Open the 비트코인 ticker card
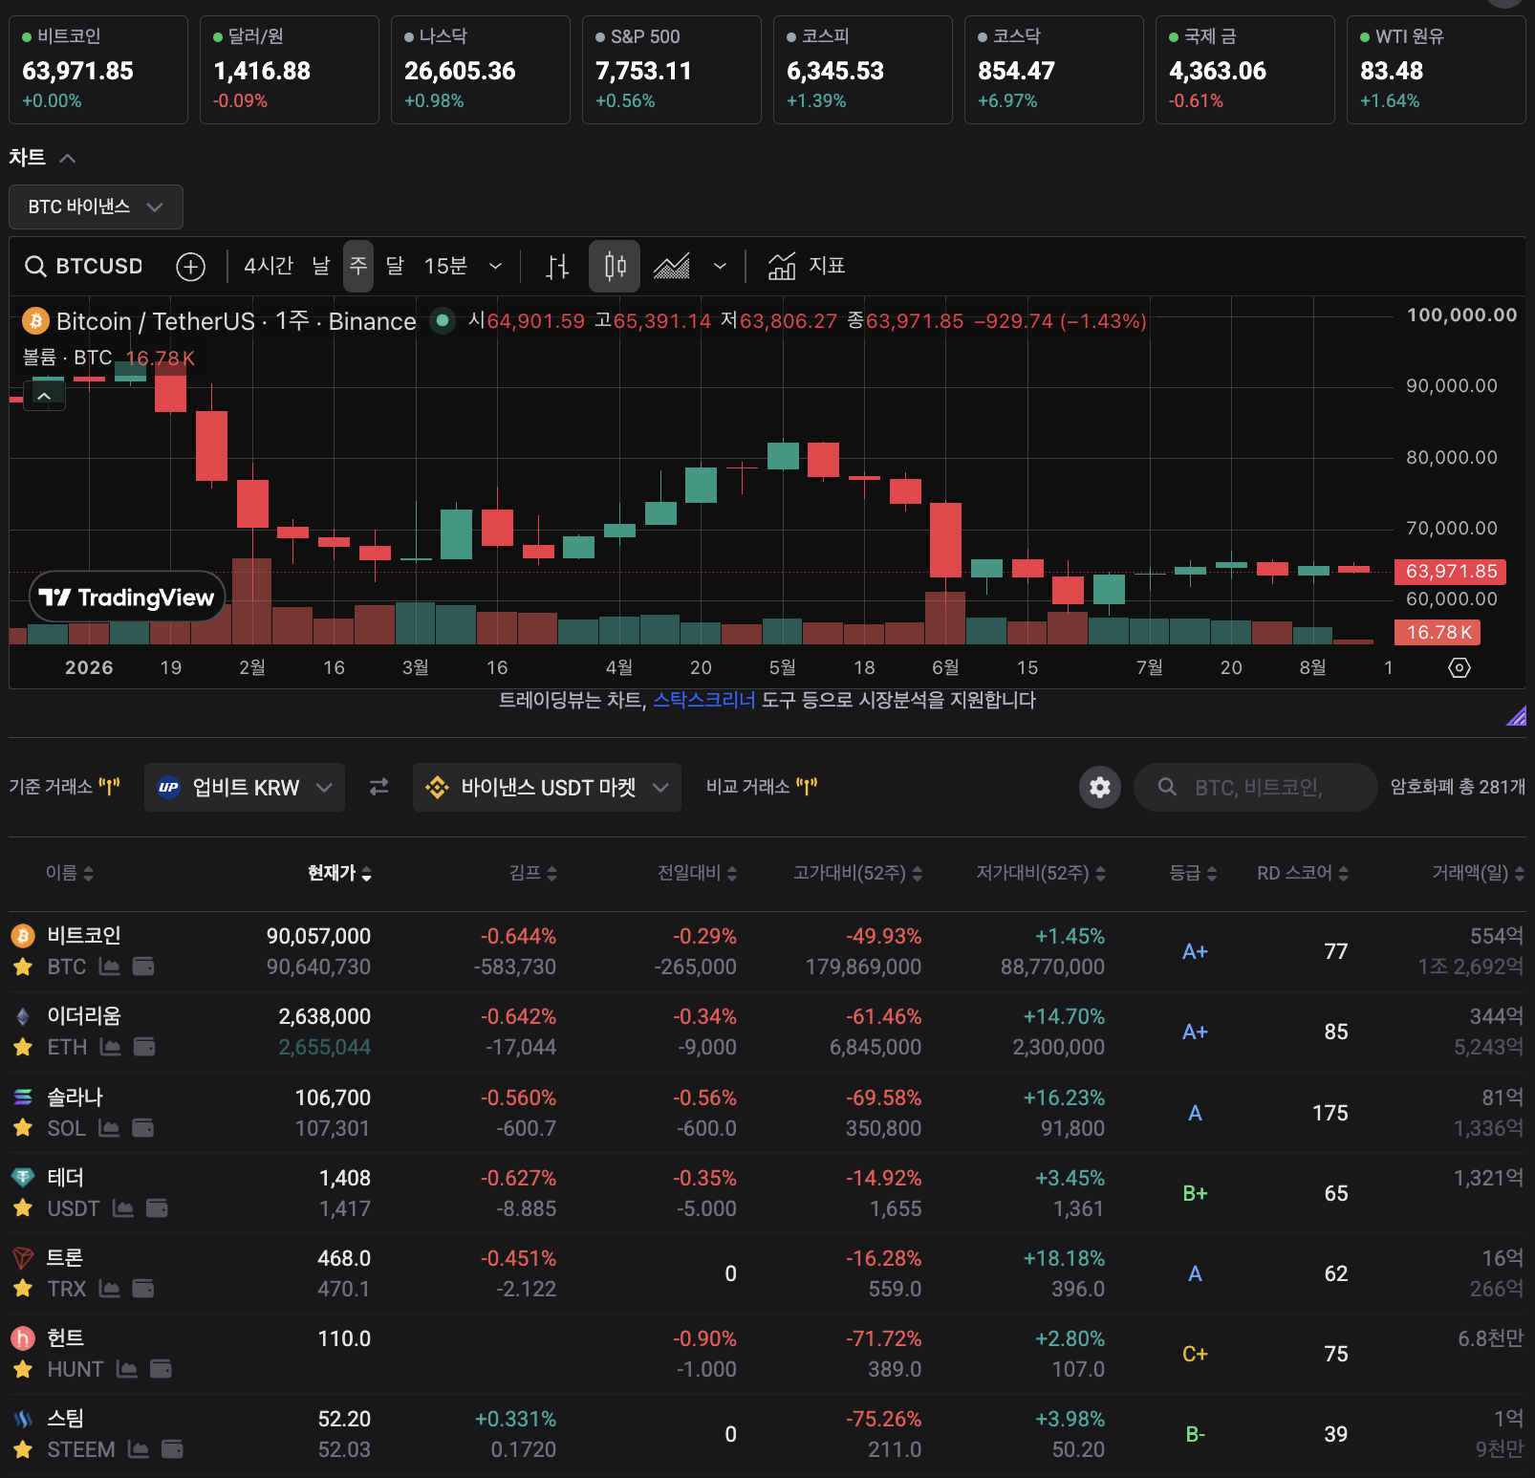 click(98, 70)
